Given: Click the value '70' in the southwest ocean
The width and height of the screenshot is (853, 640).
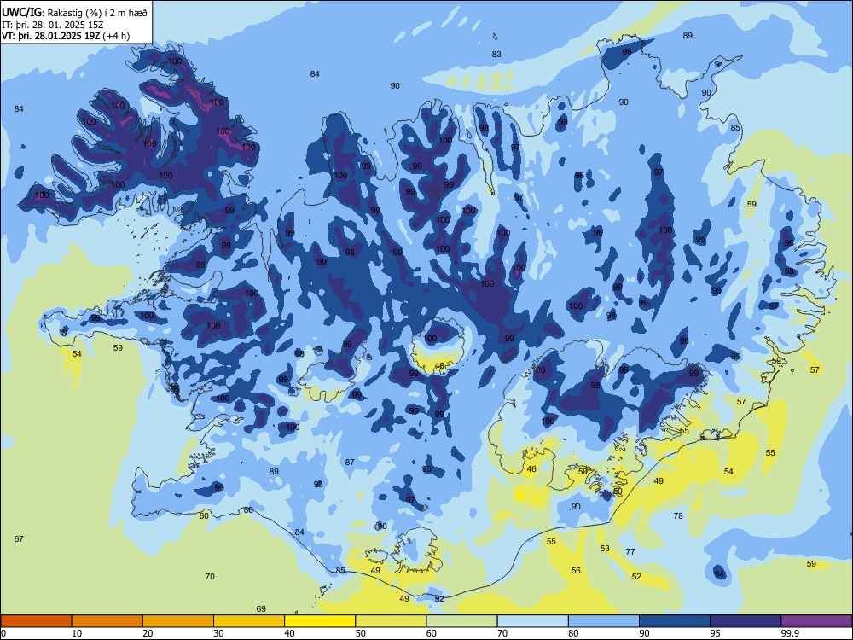Looking at the screenshot, I should pyautogui.click(x=210, y=576).
